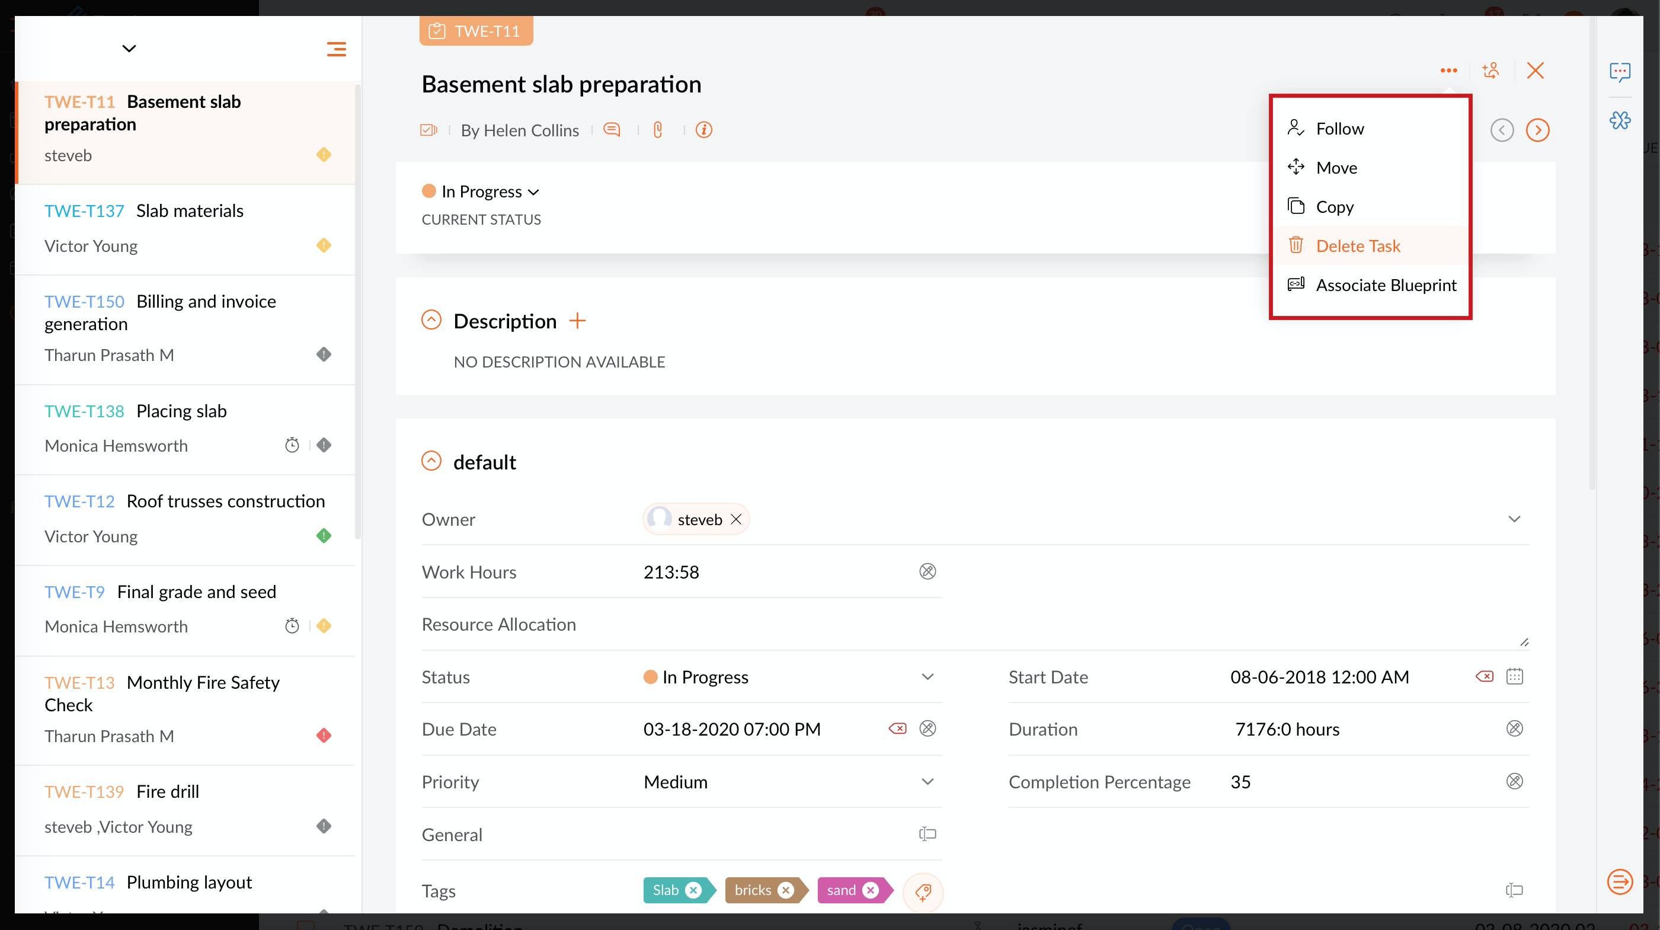Click the comments icon beside Helen Collins
The image size is (1660, 930).
(x=612, y=130)
